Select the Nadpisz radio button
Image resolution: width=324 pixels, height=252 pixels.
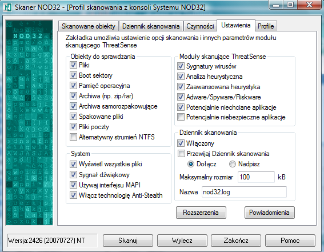(x=233, y=164)
